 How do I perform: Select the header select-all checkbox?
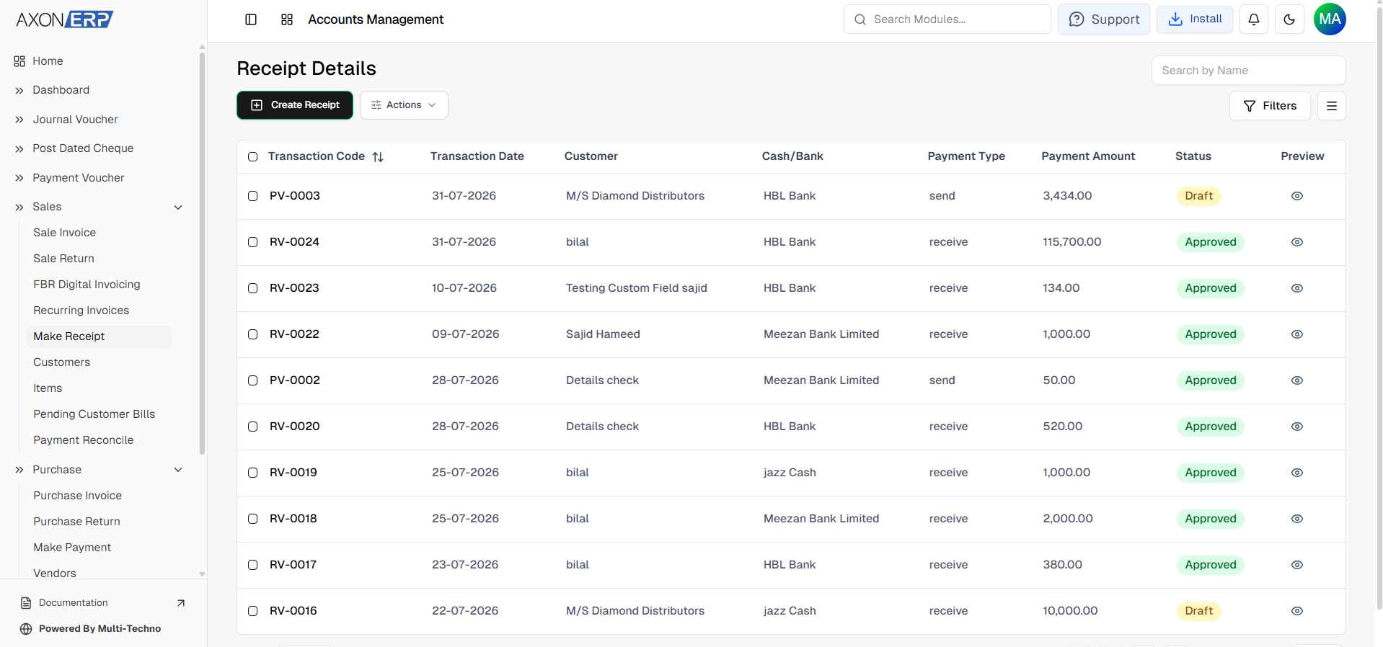pos(252,157)
